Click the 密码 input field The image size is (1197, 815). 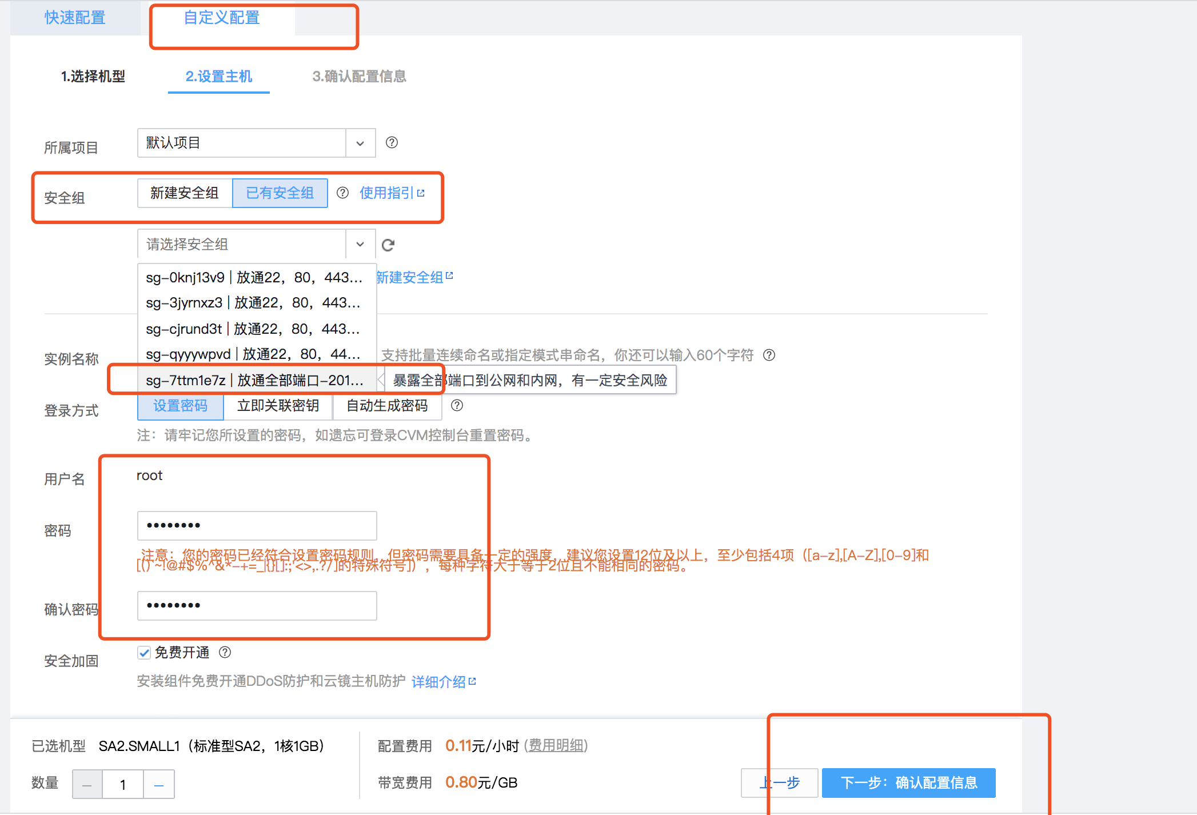pos(257,525)
